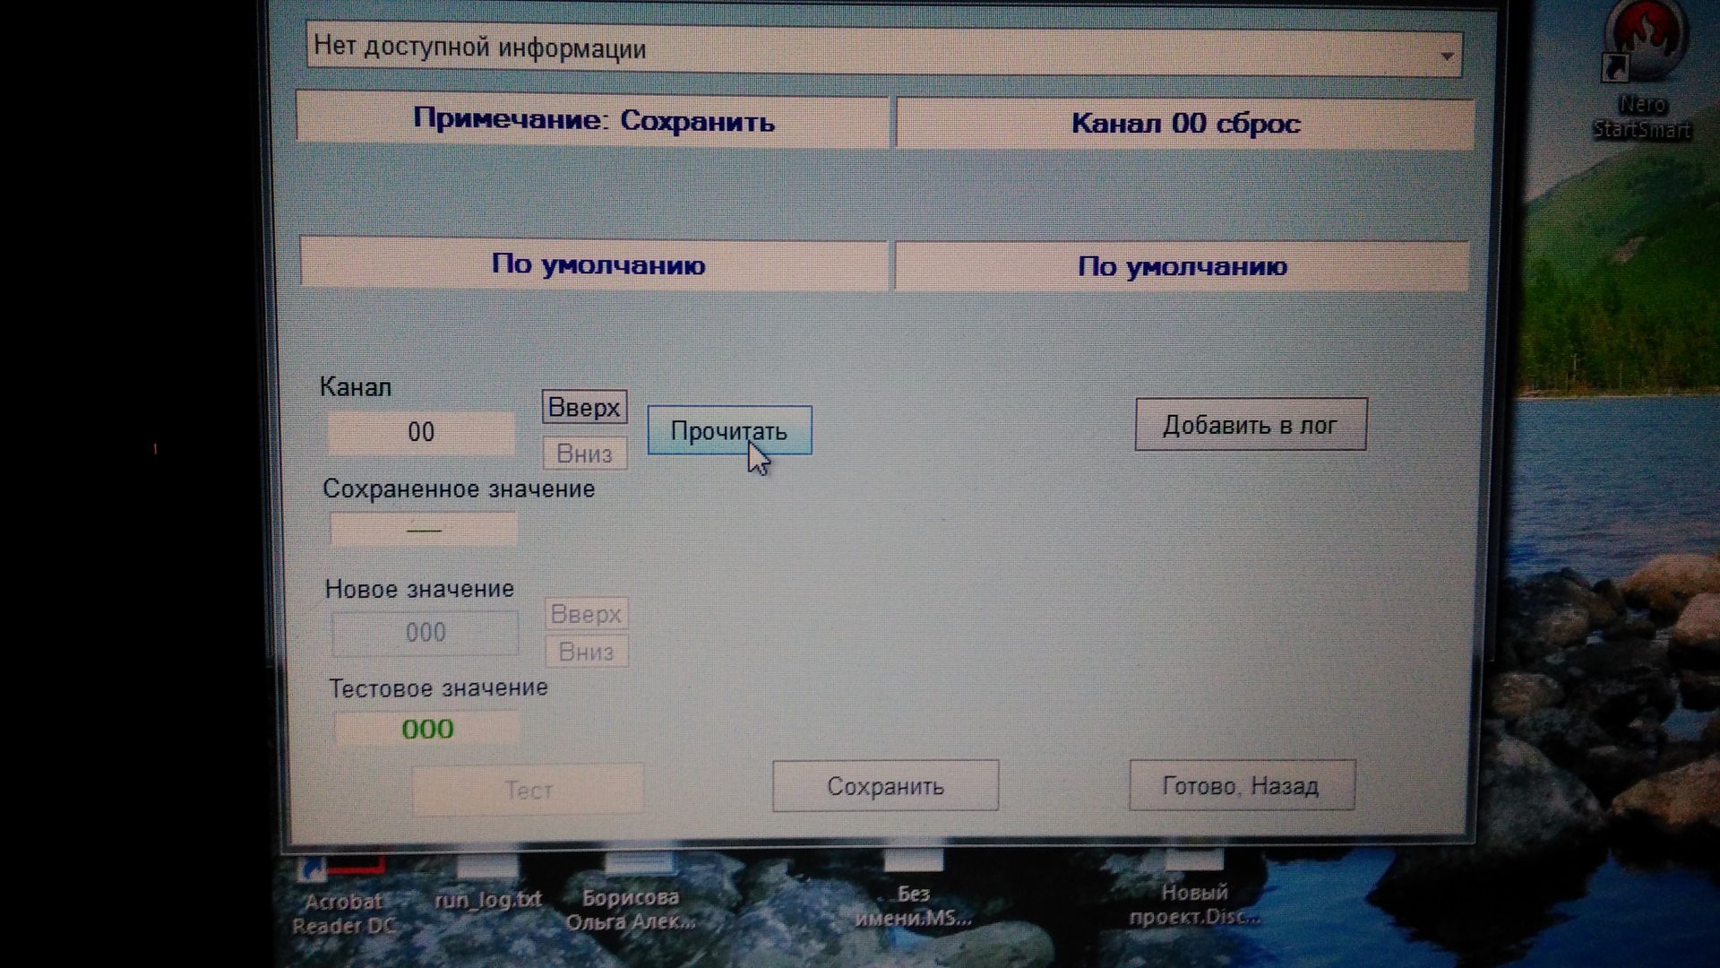Click the Прочитать button
Image resolution: width=1720 pixels, height=968 pixels.
click(x=729, y=431)
